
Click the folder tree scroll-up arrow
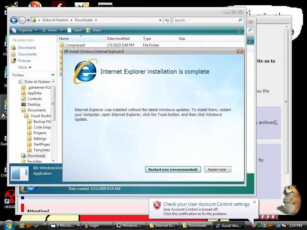(x=53, y=81)
